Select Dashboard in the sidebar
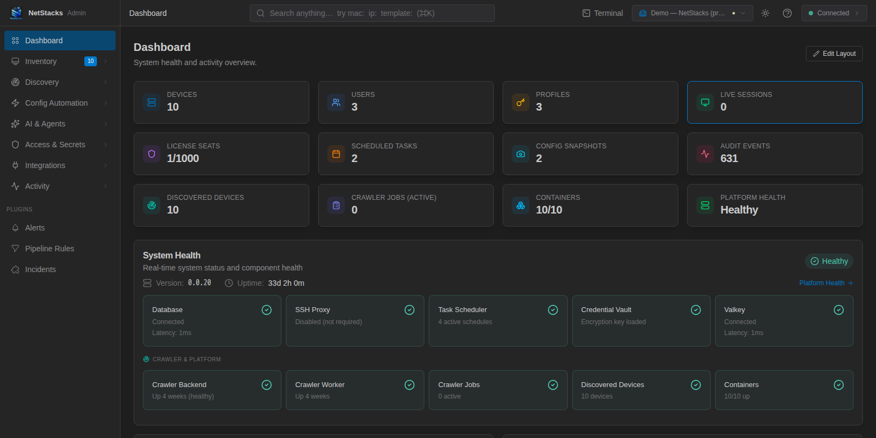 point(60,41)
